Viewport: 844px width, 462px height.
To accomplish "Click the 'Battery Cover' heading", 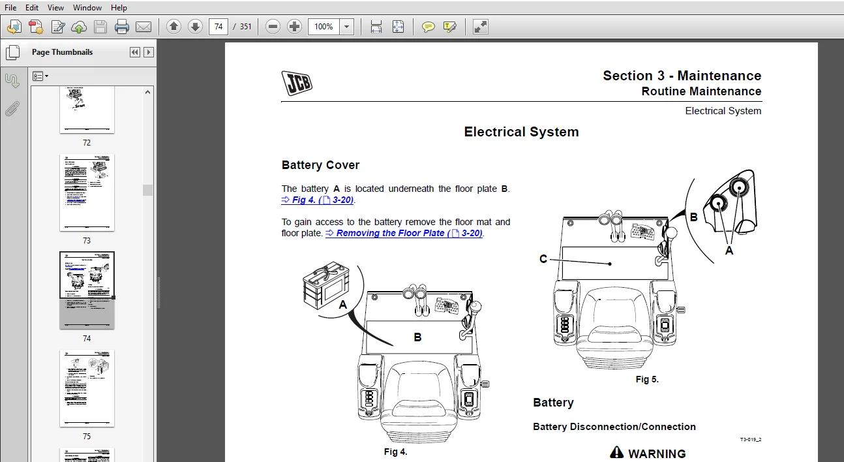I will 320,165.
